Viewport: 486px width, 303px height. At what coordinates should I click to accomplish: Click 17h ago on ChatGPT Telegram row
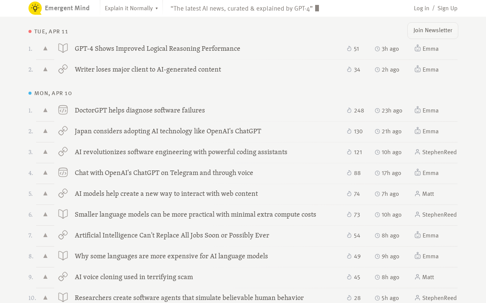point(388,173)
